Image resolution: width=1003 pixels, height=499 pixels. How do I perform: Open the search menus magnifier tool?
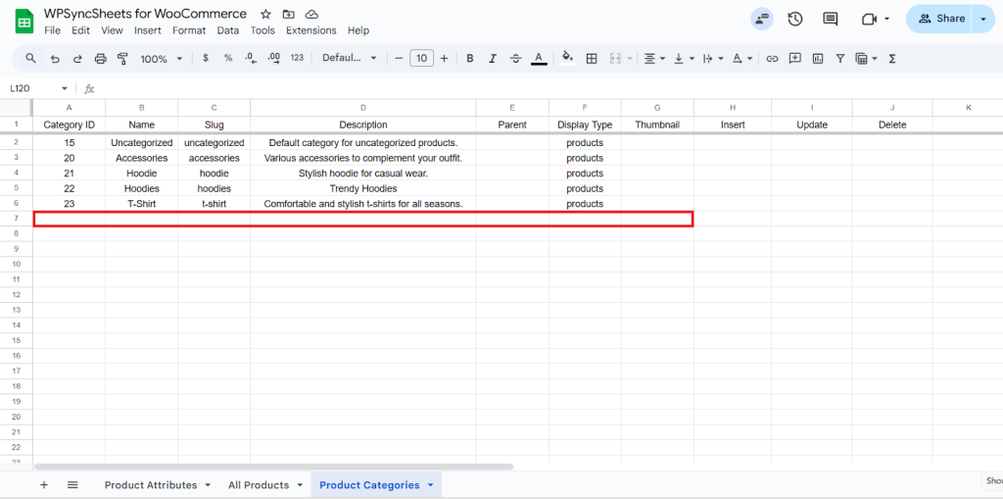[30, 58]
